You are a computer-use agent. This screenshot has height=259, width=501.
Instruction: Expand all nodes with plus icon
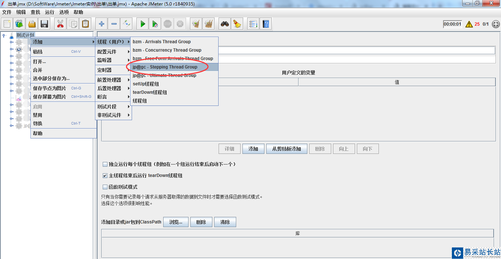tap(102, 24)
